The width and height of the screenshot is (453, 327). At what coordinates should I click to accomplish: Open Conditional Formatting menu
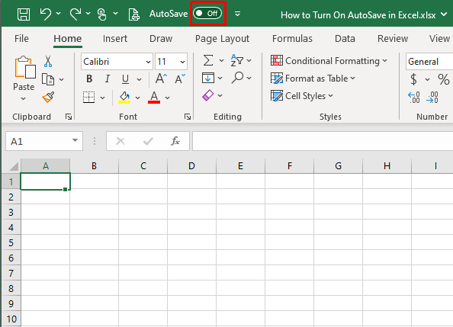(x=329, y=61)
